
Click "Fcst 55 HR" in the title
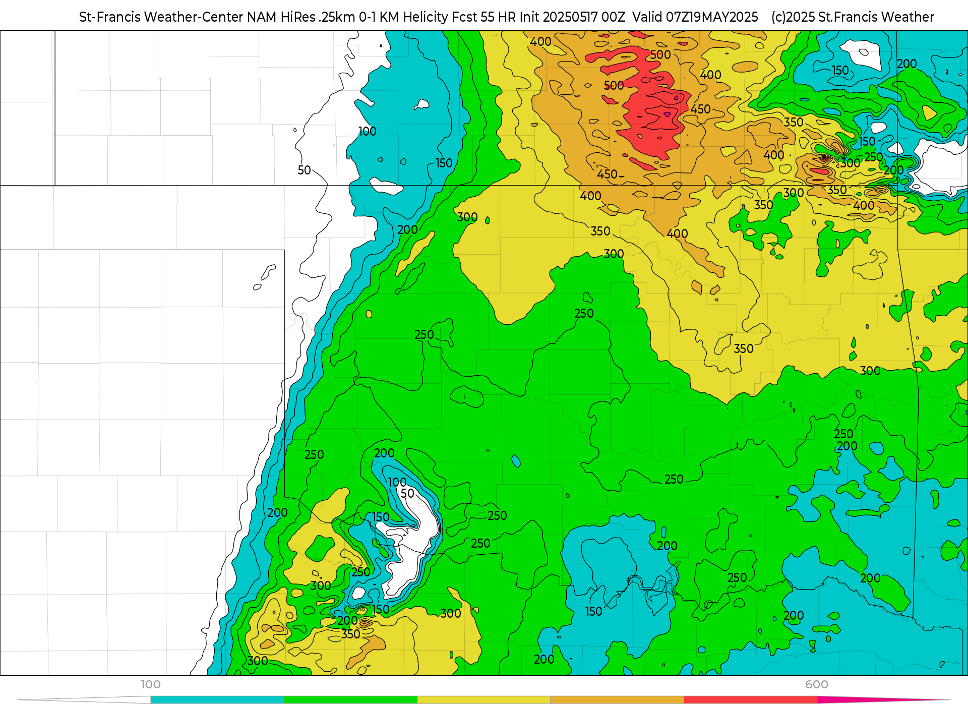[x=484, y=17]
